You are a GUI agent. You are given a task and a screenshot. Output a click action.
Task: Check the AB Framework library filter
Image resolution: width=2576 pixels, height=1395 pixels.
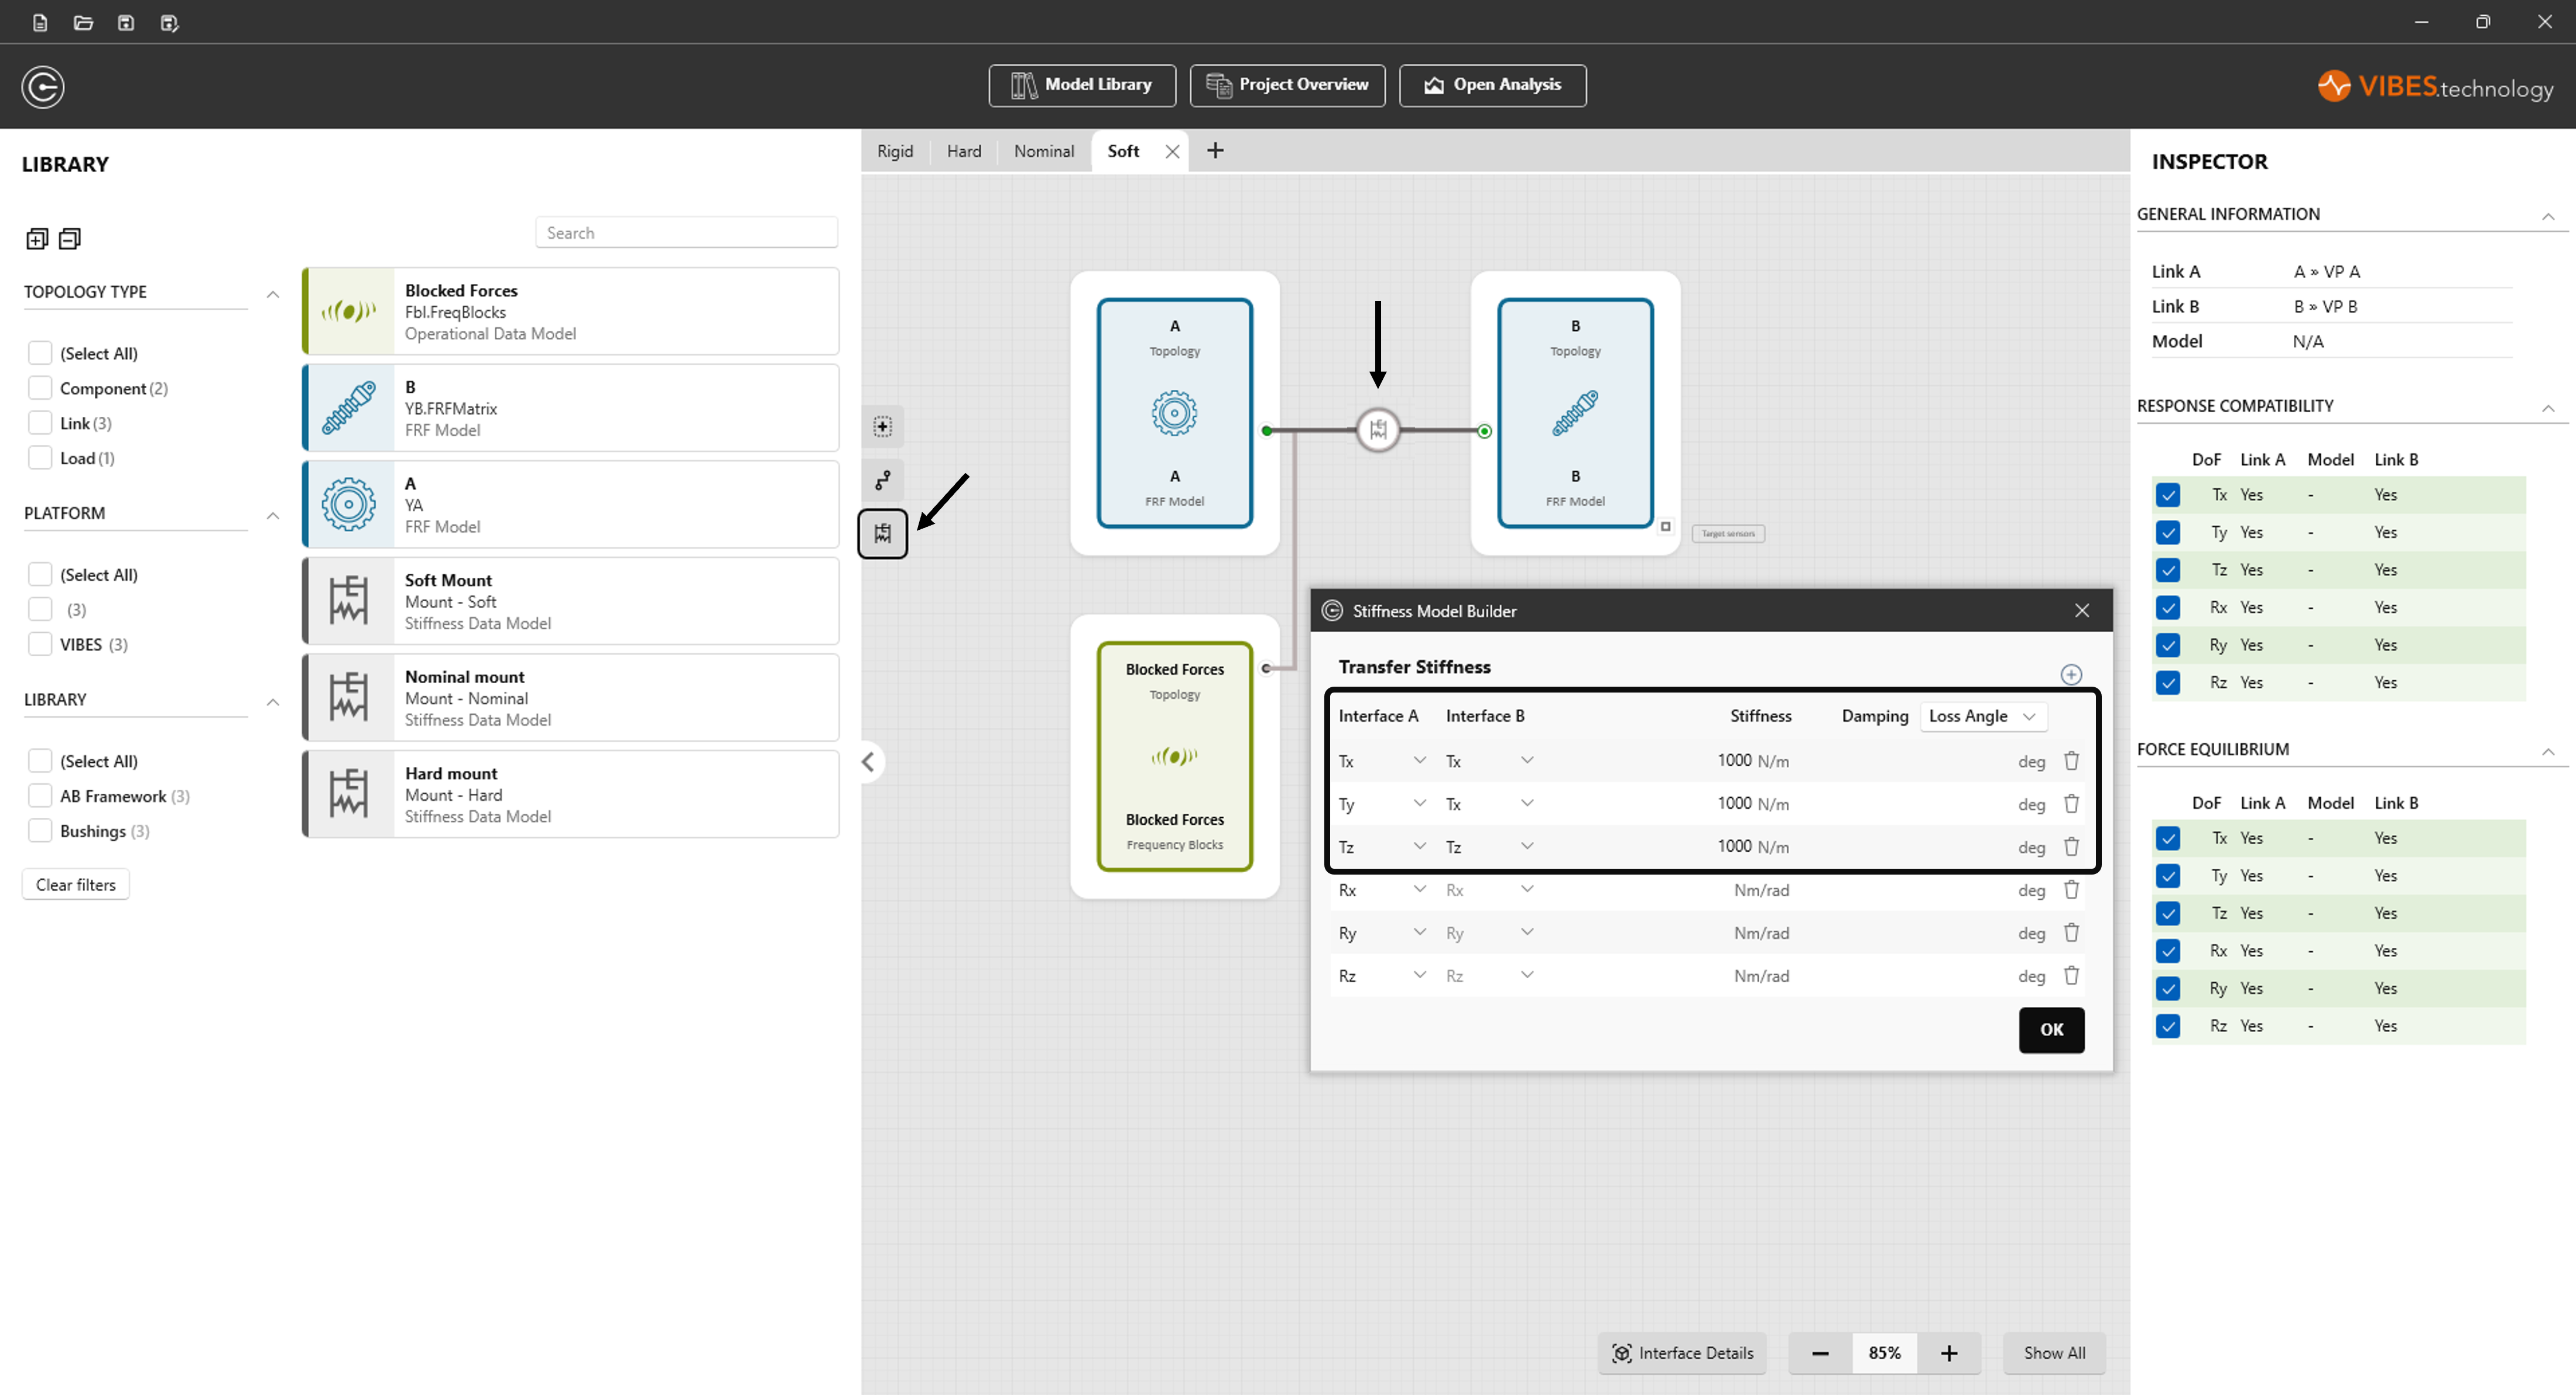coord(40,796)
